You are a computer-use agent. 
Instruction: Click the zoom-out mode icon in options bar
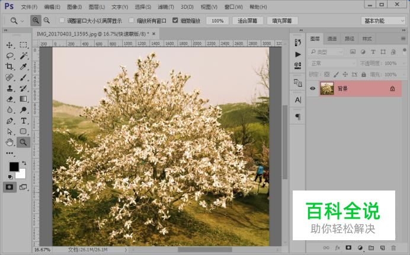click(x=47, y=20)
